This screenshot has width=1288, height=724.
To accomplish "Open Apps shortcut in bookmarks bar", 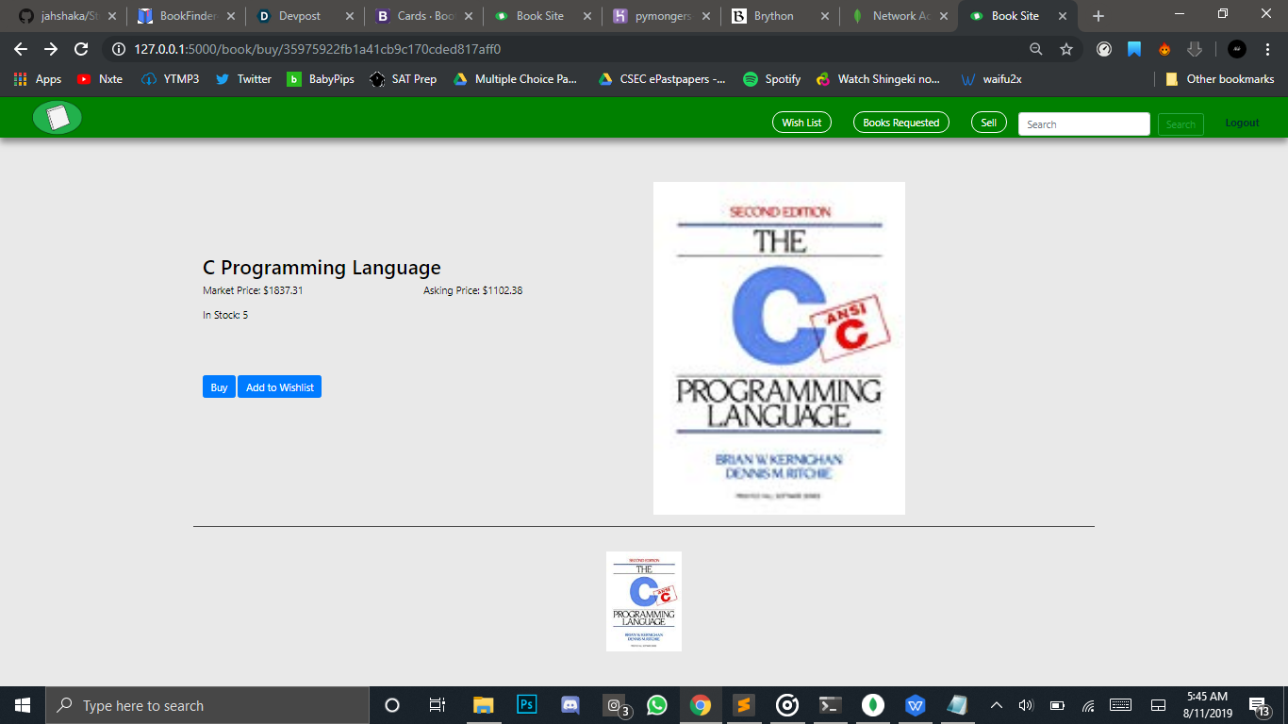I will click(38, 79).
